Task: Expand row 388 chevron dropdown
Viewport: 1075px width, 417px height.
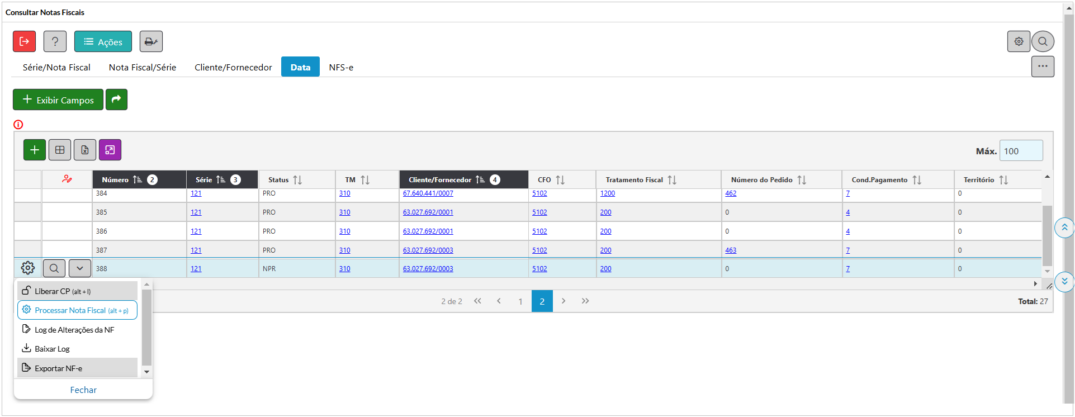Action: coord(80,268)
